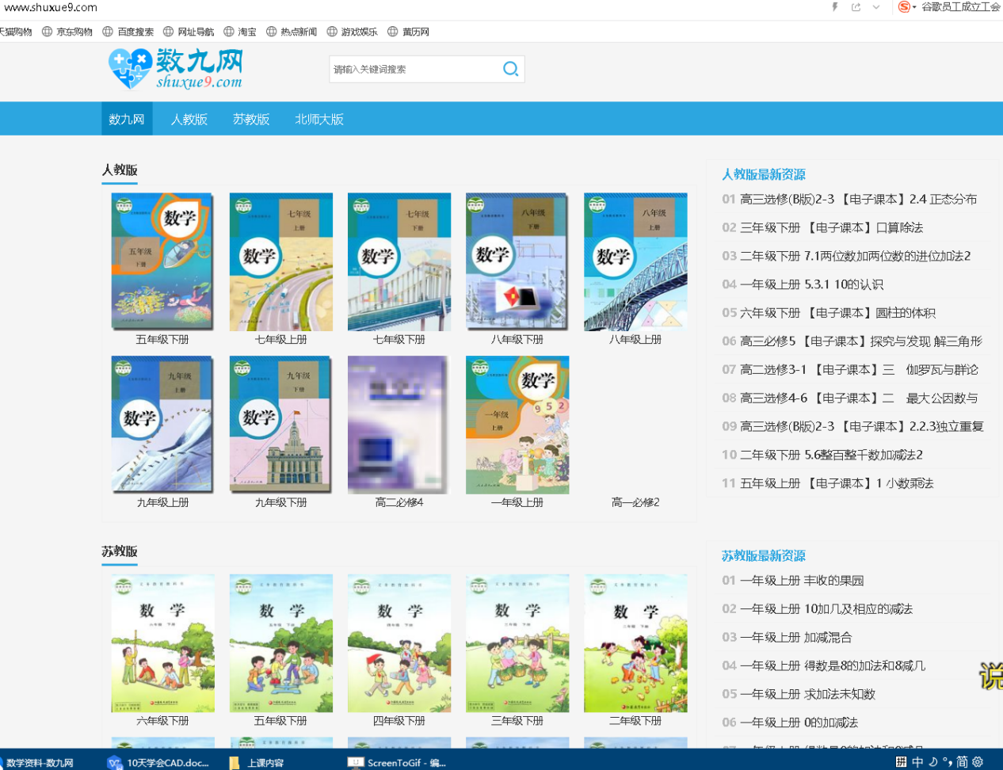Click the lightning bolt icon in address bar
Image resolution: width=1003 pixels, height=770 pixels.
(x=835, y=7)
